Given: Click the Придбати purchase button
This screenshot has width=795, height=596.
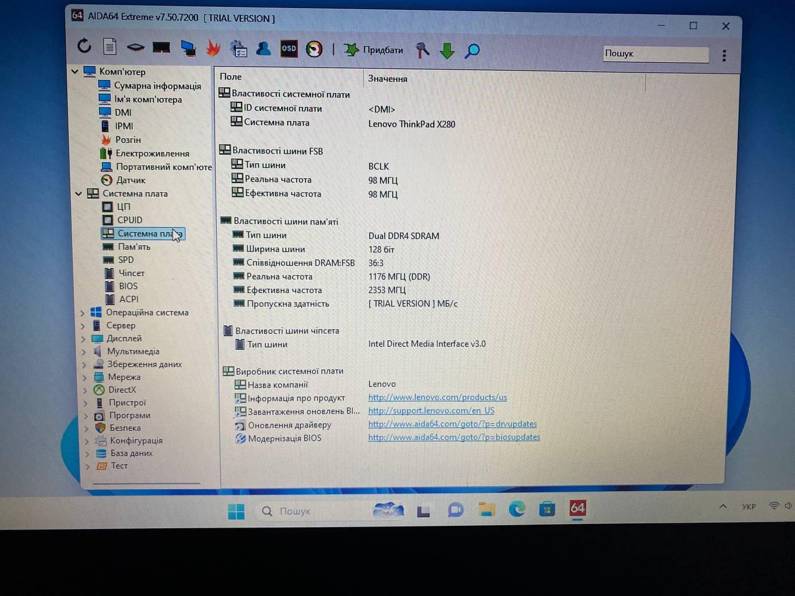Looking at the screenshot, I should pos(374,50).
